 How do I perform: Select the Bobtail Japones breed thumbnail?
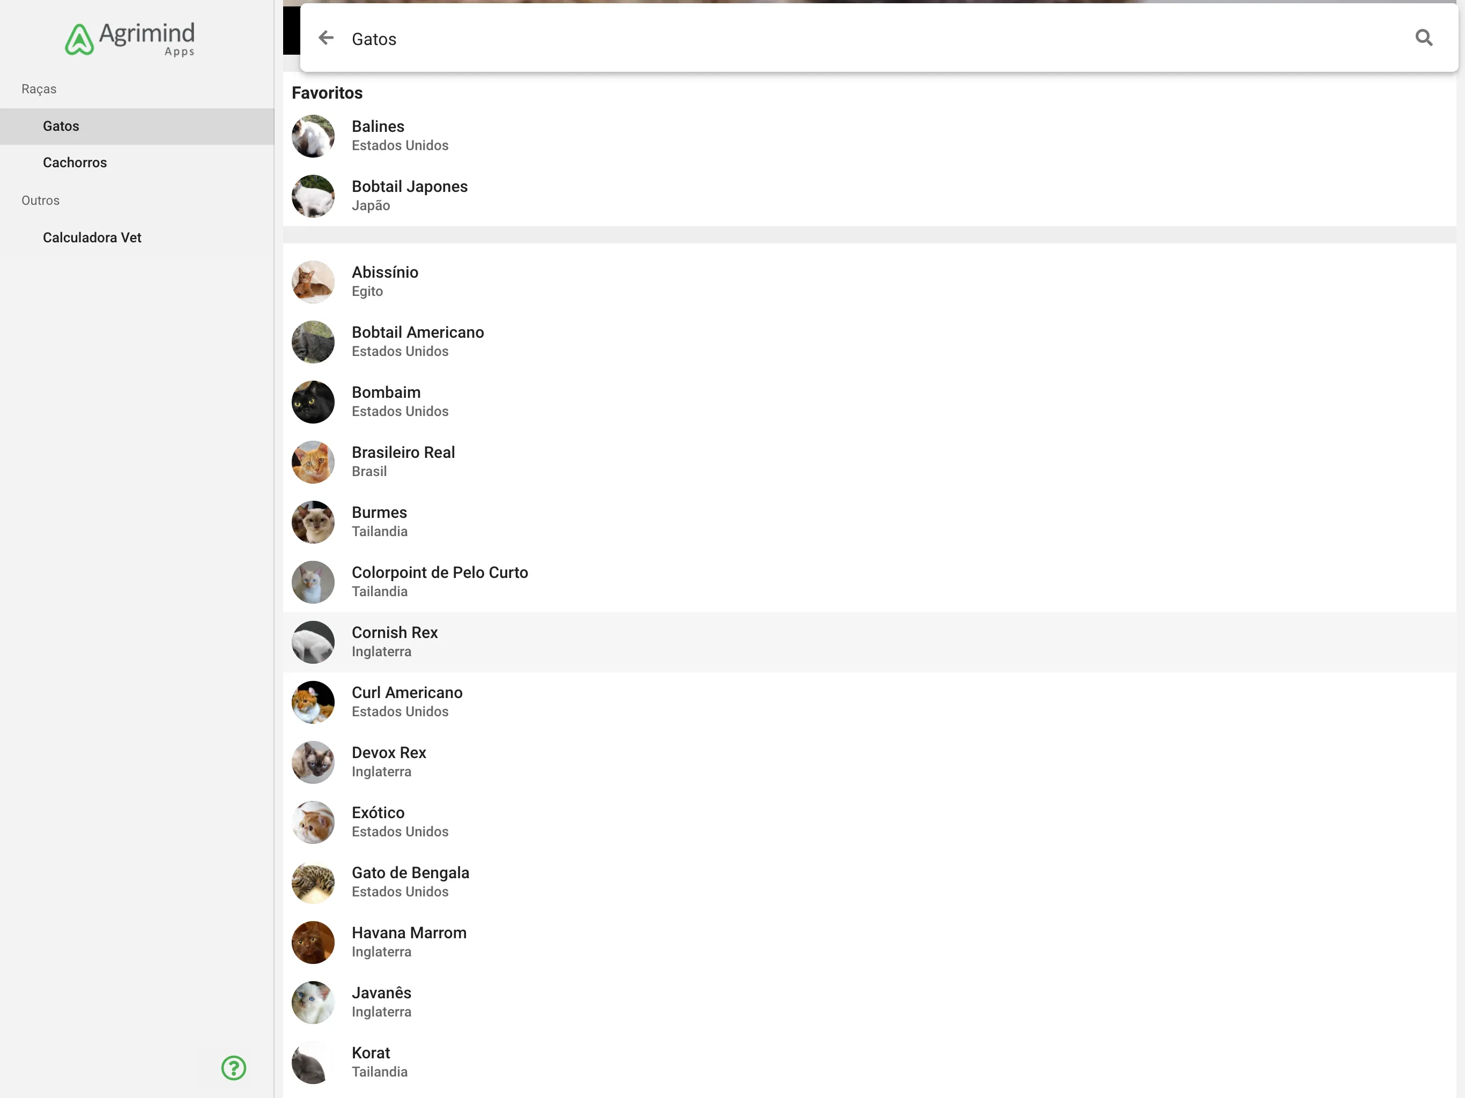click(x=312, y=195)
